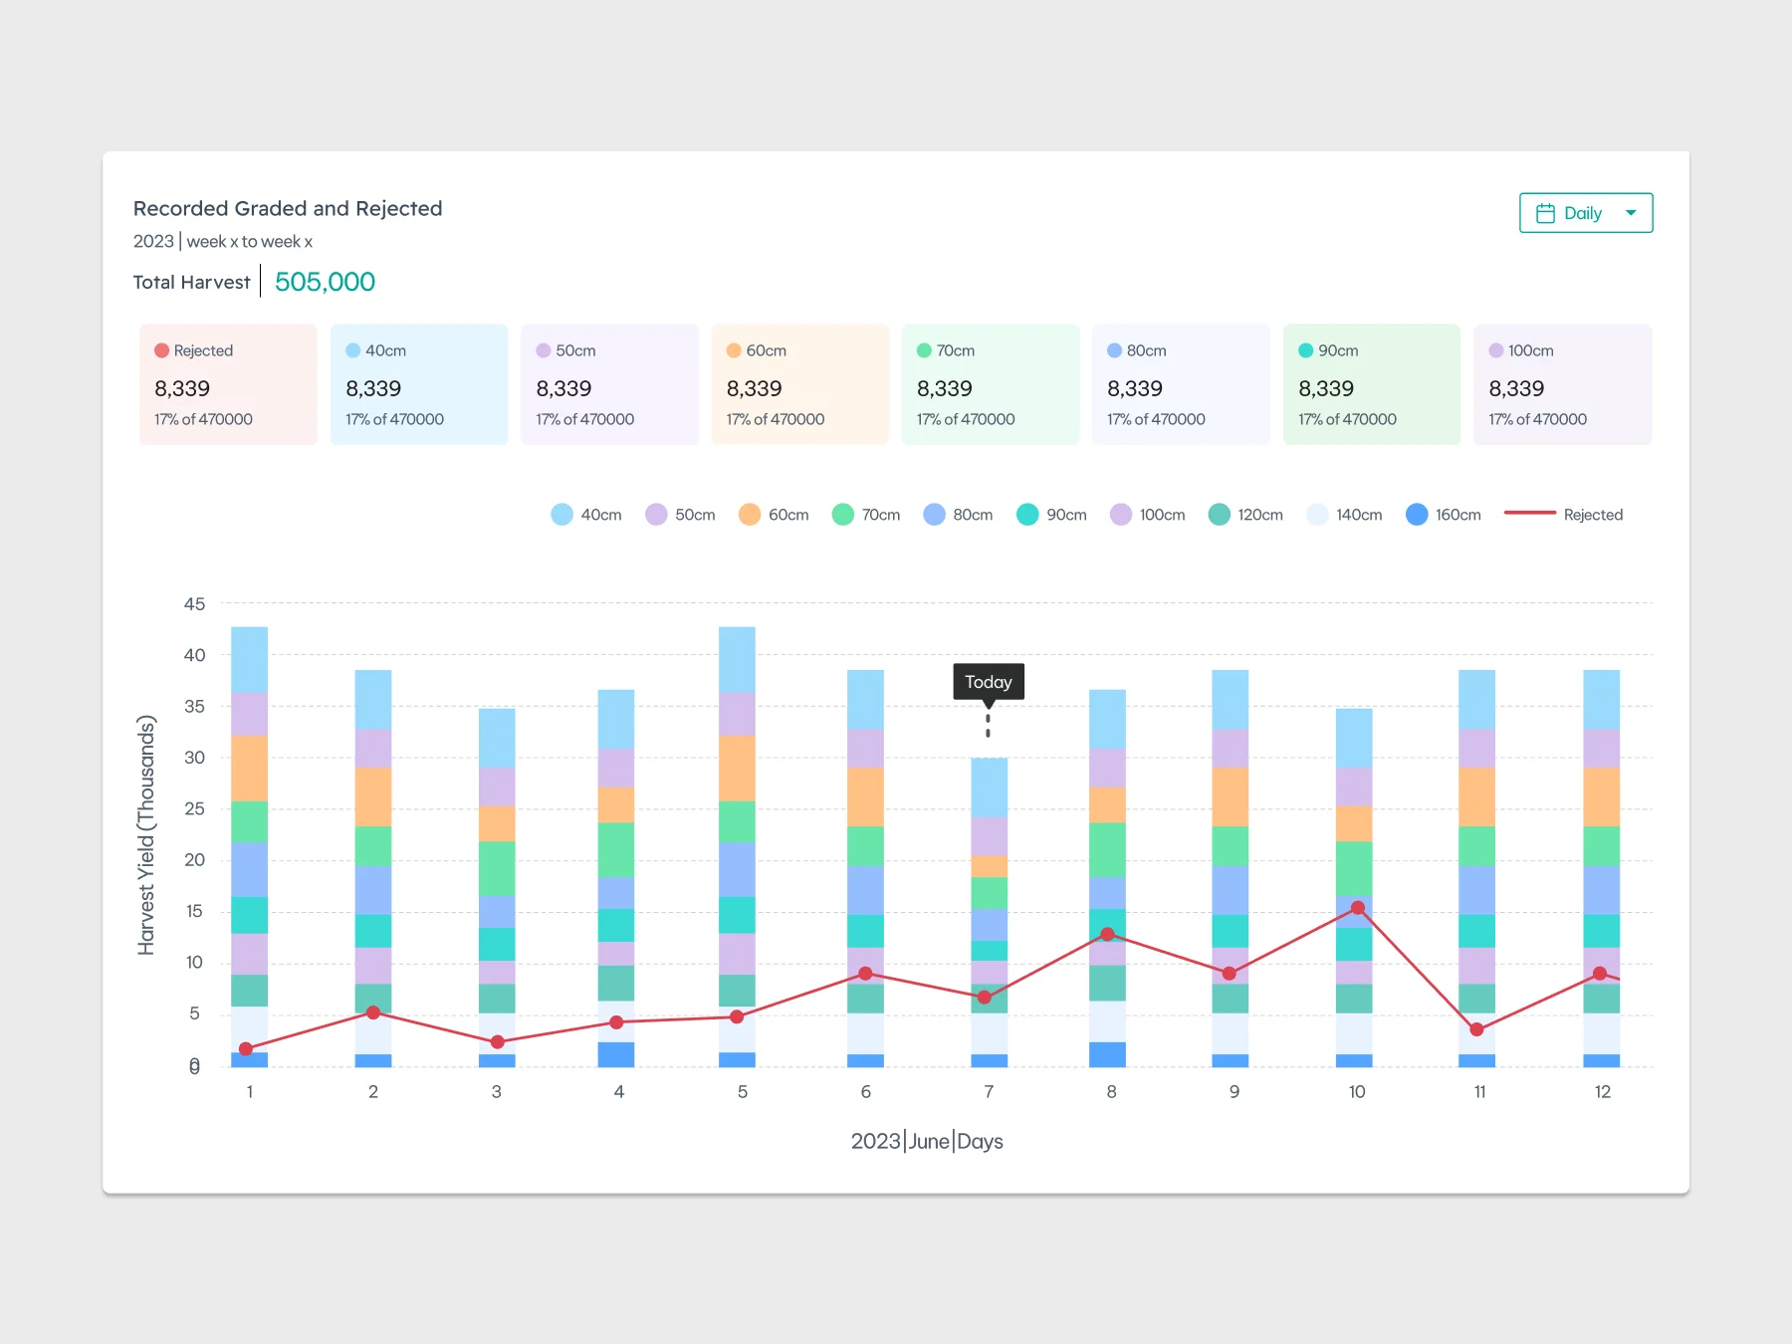Click orange dot on 60cm card

[x=734, y=350]
